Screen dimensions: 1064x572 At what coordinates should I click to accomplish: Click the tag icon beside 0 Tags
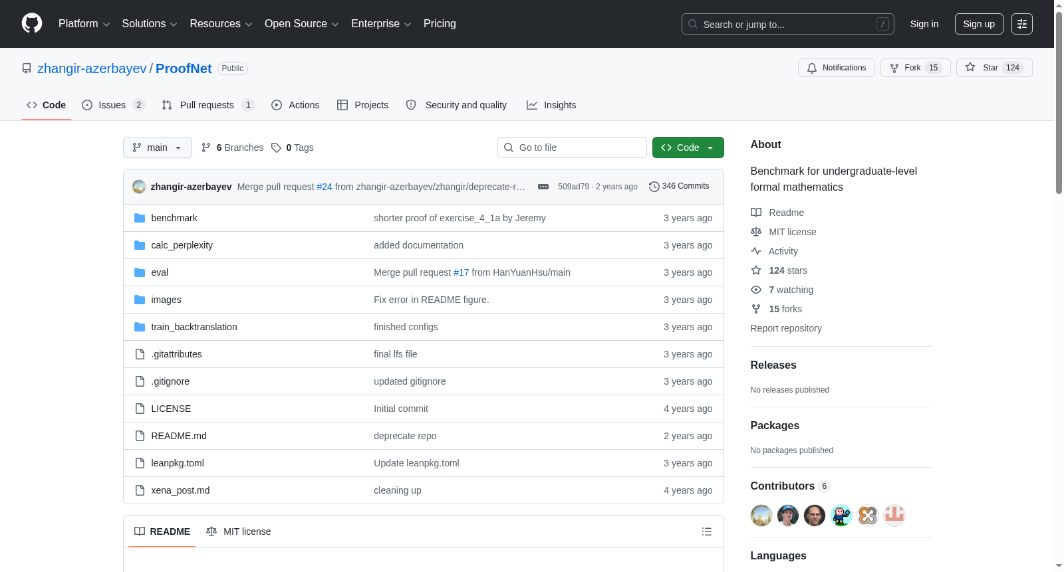coord(276,147)
